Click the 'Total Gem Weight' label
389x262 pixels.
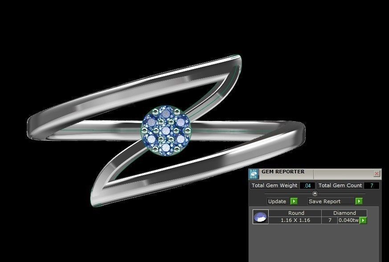(x=274, y=185)
